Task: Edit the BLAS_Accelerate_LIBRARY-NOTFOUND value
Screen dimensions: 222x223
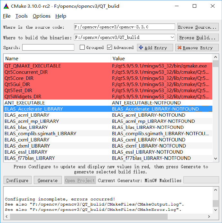Action: point(162,109)
